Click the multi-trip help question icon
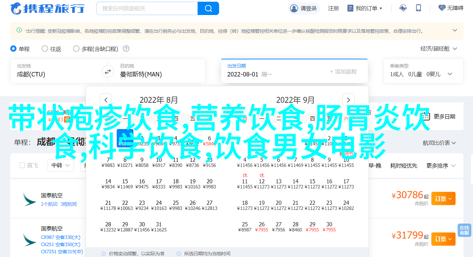 tap(126, 49)
